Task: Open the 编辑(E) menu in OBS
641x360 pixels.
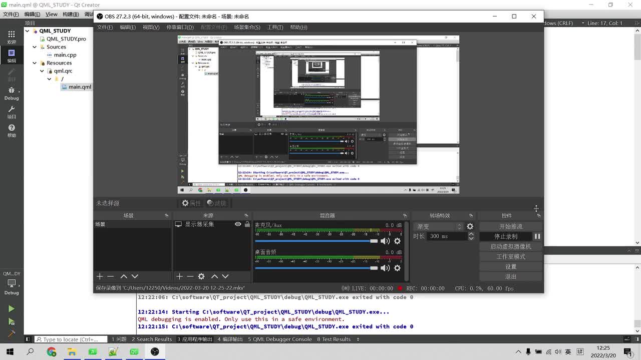Action: (128, 27)
